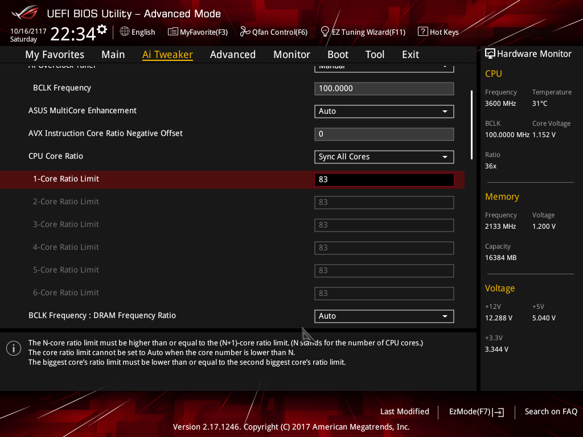Click the globe language icon
The width and height of the screenshot is (583, 437).
125,32
